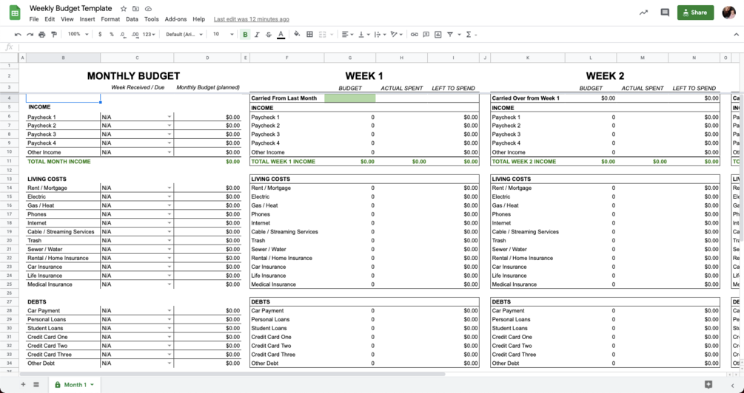Open text rotation options

396,35
